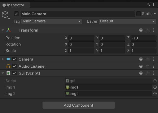Viewport: 158px width, 113px height.
Task: Open the Layer dropdown showing Default
Action: [127, 21]
